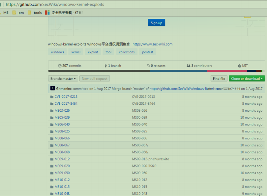The height and width of the screenshot is (196, 267).
Task: View the 3 contributors list
Action: pyautogui.click(x=199, y=66)
